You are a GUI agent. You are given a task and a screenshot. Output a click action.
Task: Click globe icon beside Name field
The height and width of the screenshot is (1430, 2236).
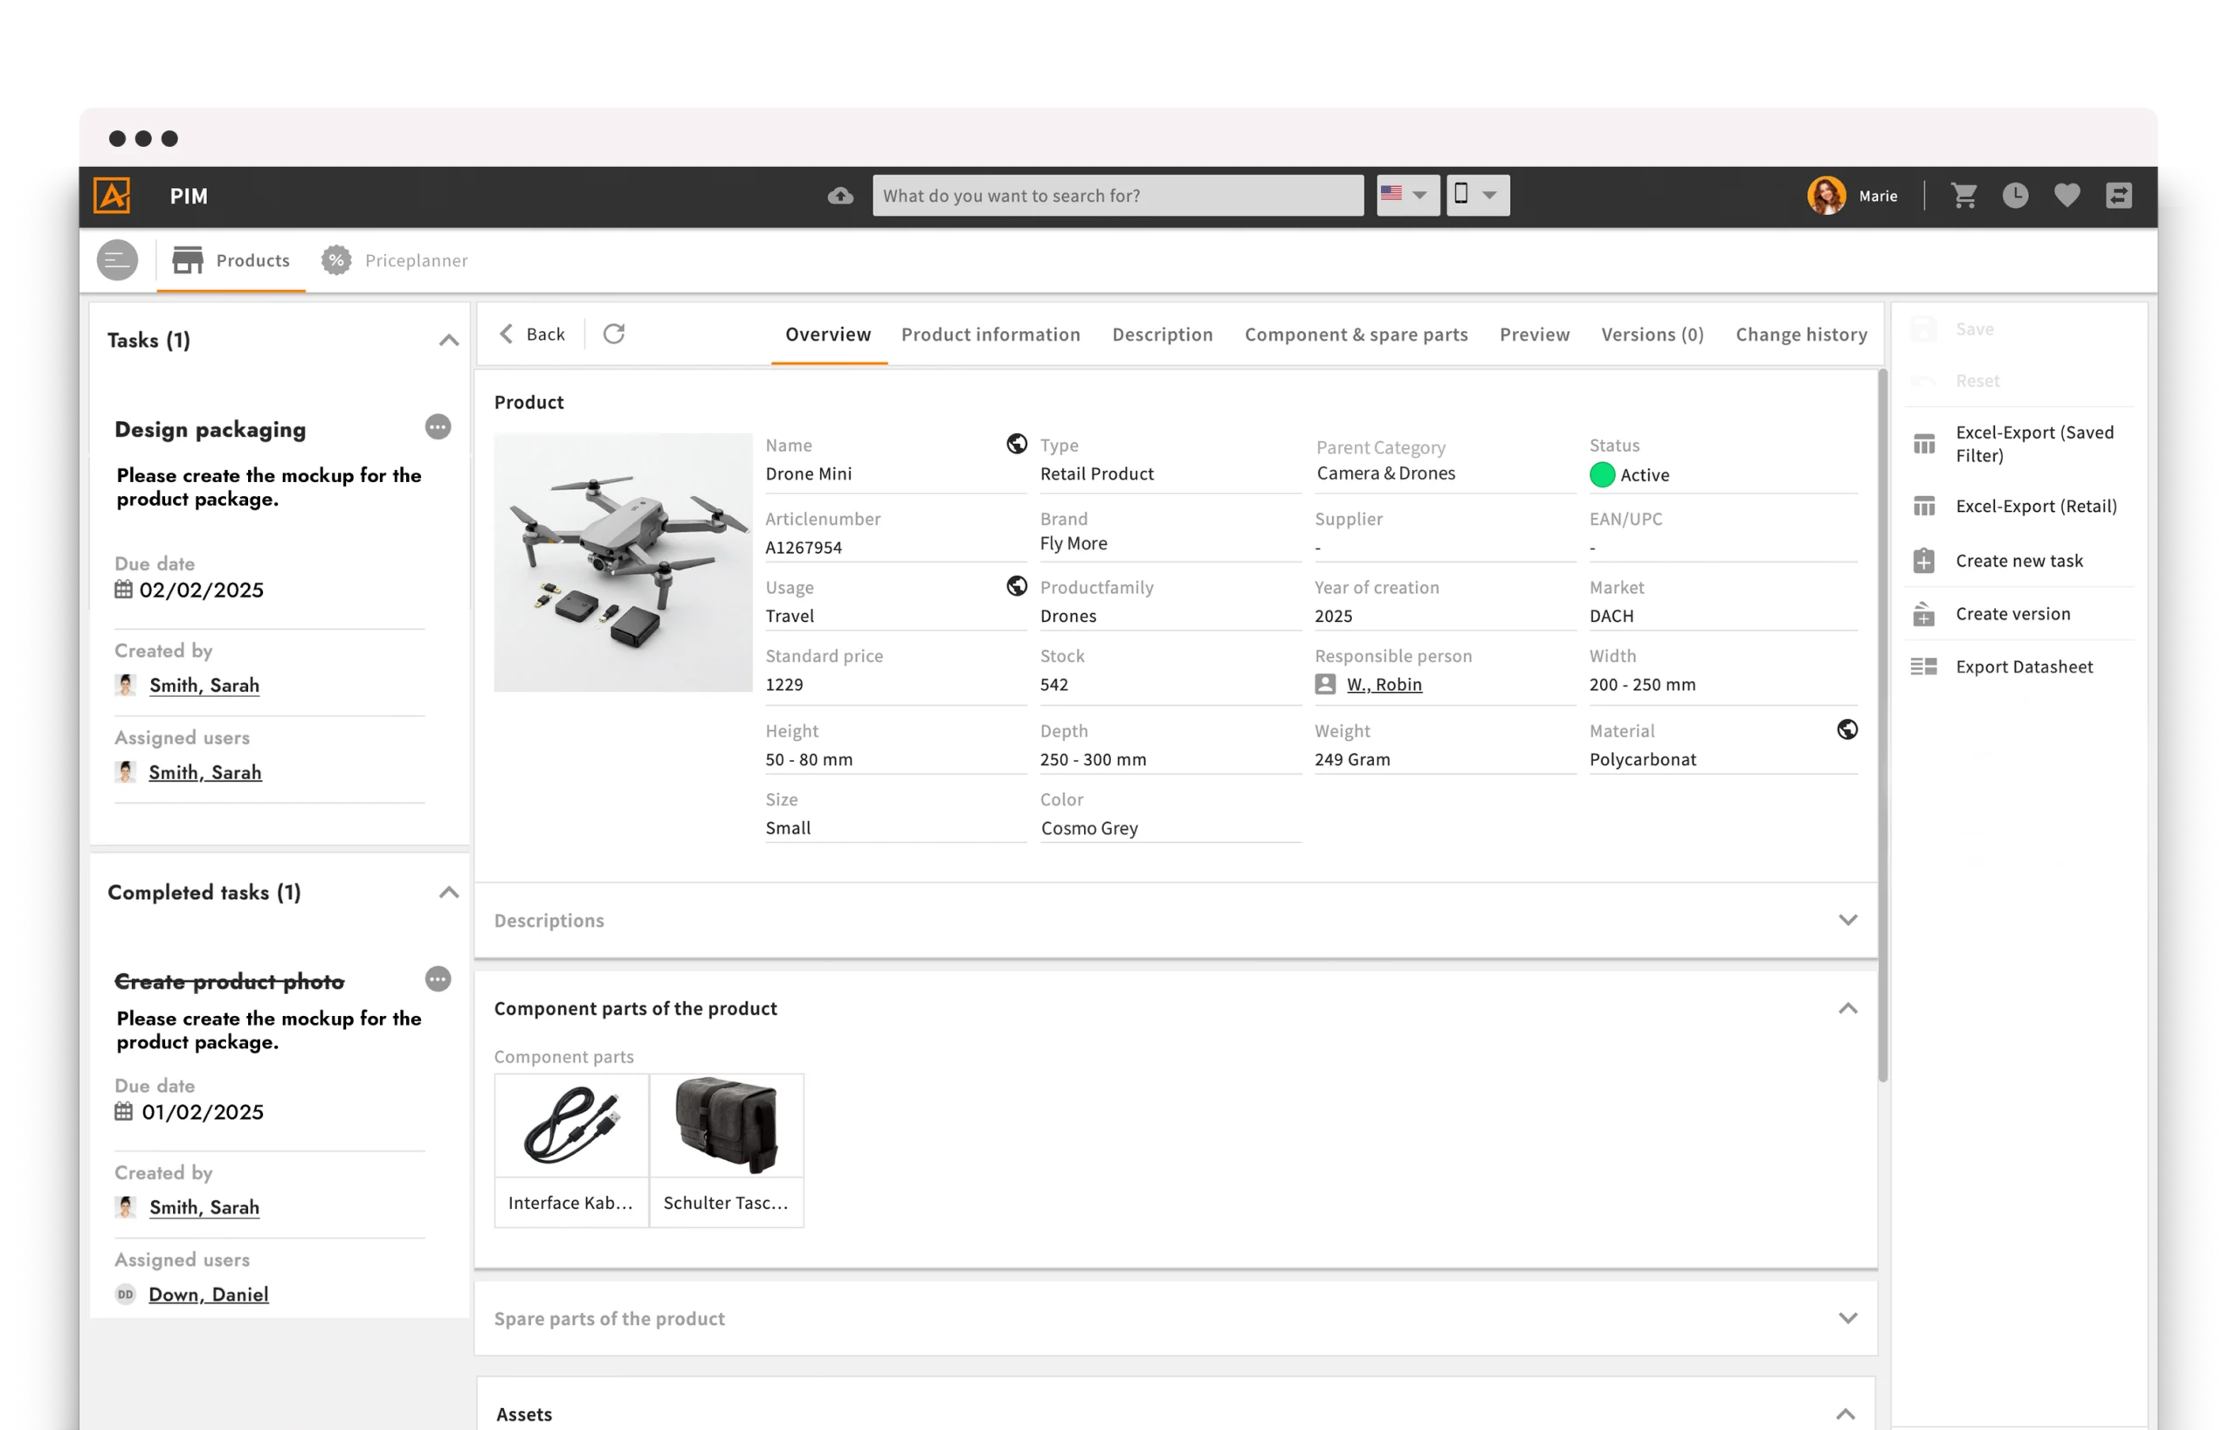pyautogui.click(x=1017, y=444)
